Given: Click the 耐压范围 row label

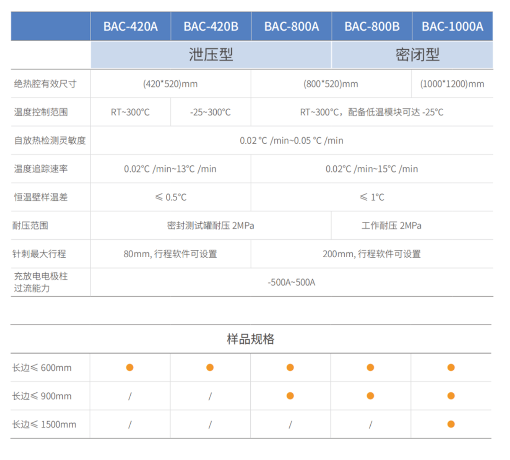Looking at the screenshot, I should (x=30, y=226).
